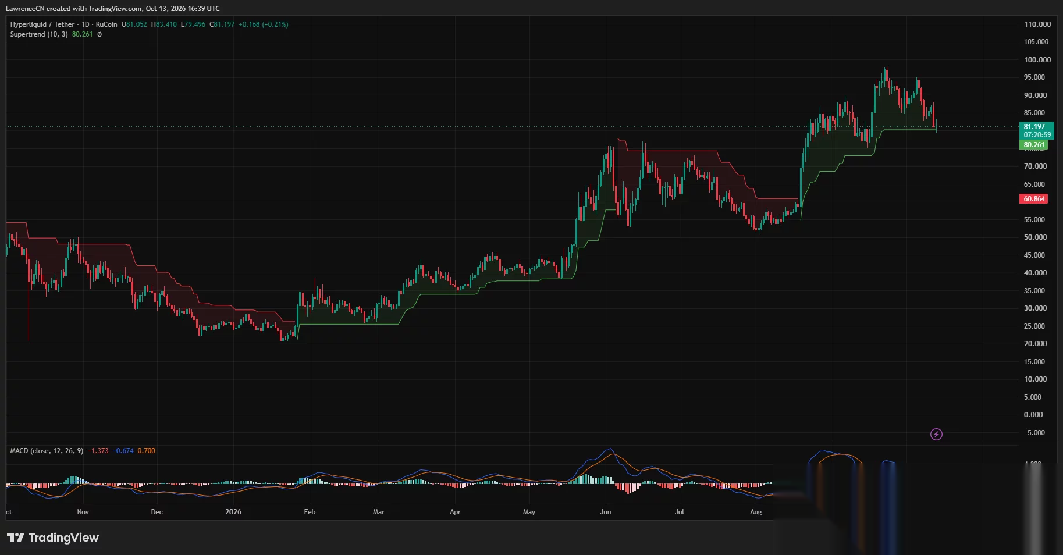Click the 65.000 price axis label
The image size is (1063, 555).
click(1034, 184)
